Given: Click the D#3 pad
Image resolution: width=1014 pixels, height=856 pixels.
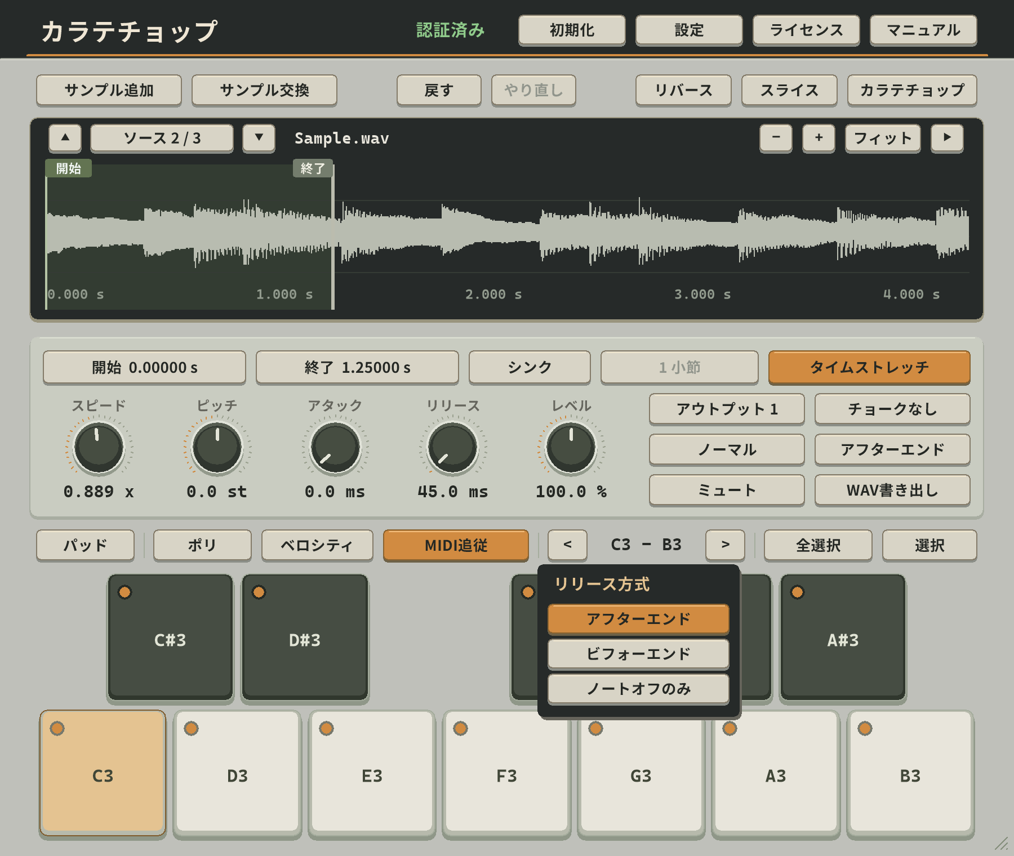Looking at the screenshot, I should coord(305,638).
